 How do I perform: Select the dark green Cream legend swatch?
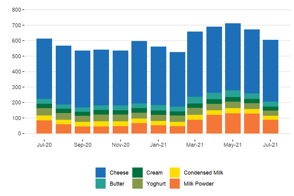(138, 173)
